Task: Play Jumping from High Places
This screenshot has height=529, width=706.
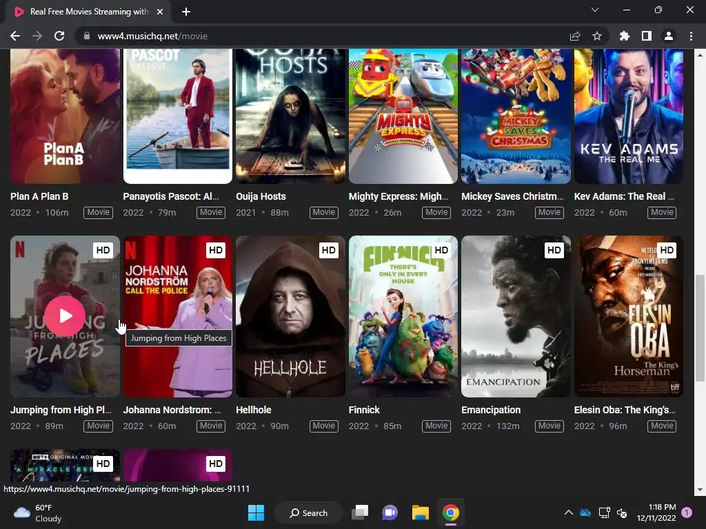Action: tap(65, 315)
